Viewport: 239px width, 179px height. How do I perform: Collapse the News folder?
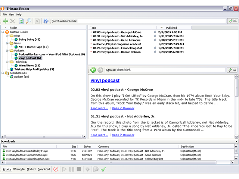click(x=7, y=43)
